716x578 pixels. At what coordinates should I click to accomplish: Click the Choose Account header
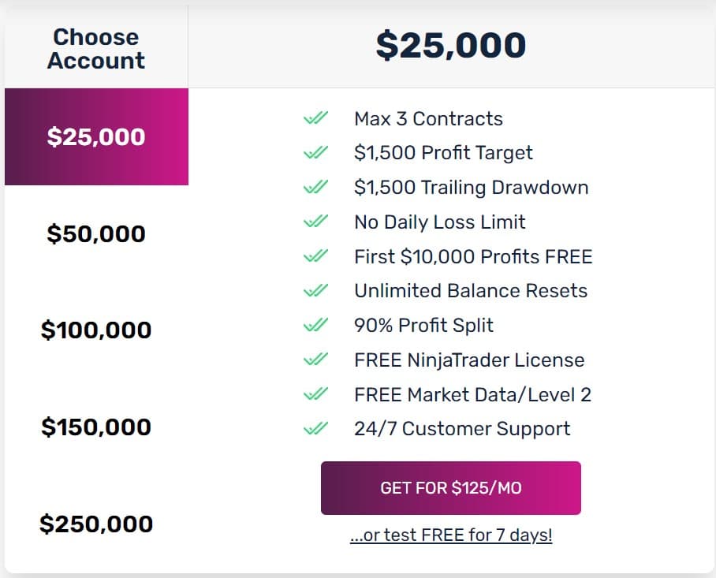tap(95, 47)
